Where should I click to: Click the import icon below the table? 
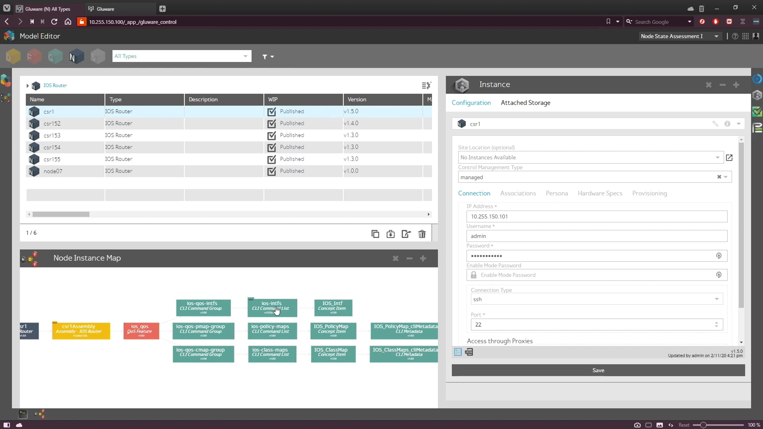point(390,234)
